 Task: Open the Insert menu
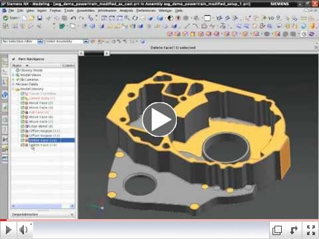pos(42,11)
